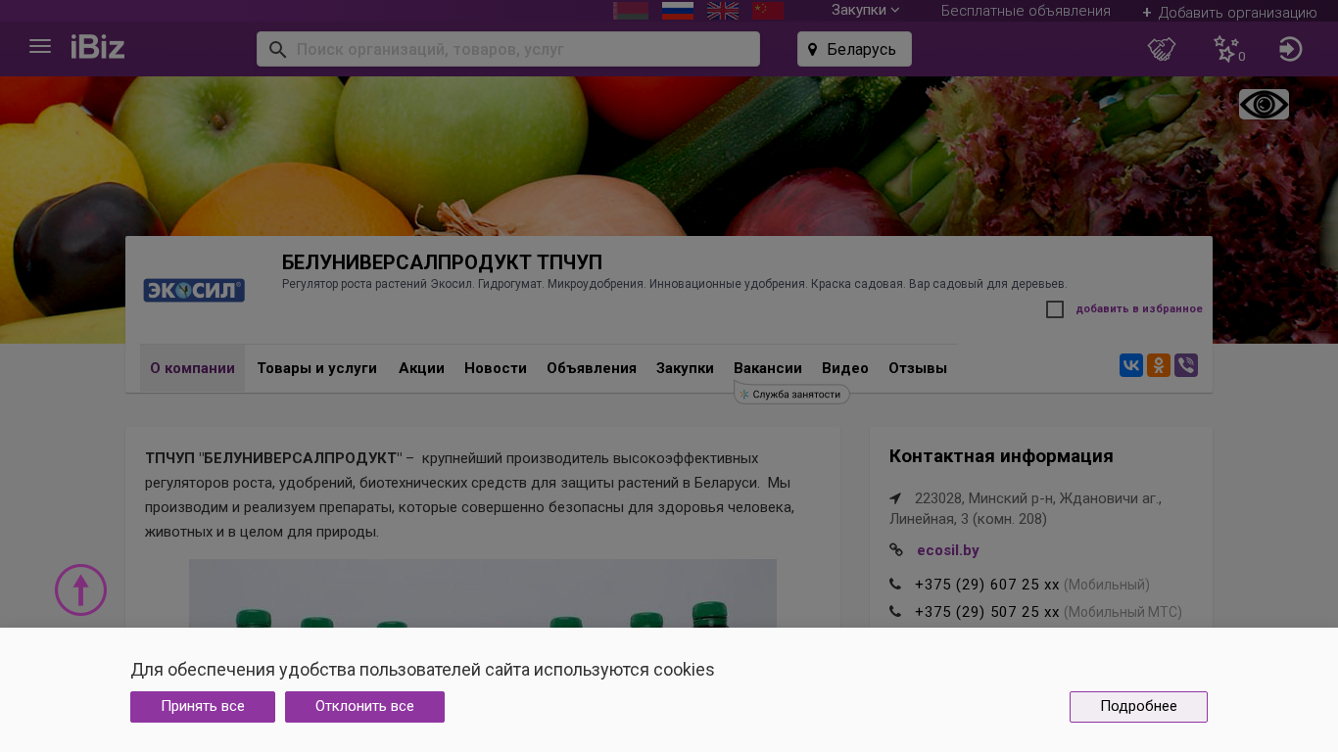Click phone number +375 (29) 607 25 xx
This screenshot has width=1338, height=752.
pos(987,585)
